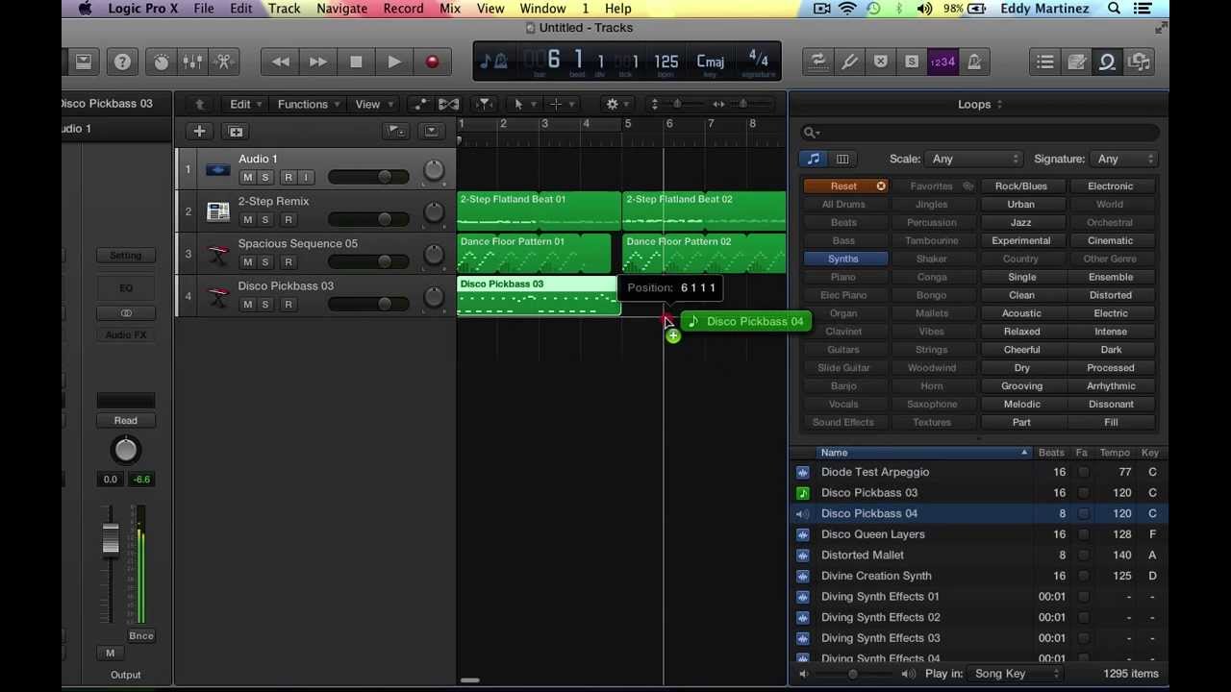Image resolution: width=1231 pixels, height=692 pixels.
Task: Open the Quick Help question mark button
Action: pyautogui.click(x=122, y=62)
